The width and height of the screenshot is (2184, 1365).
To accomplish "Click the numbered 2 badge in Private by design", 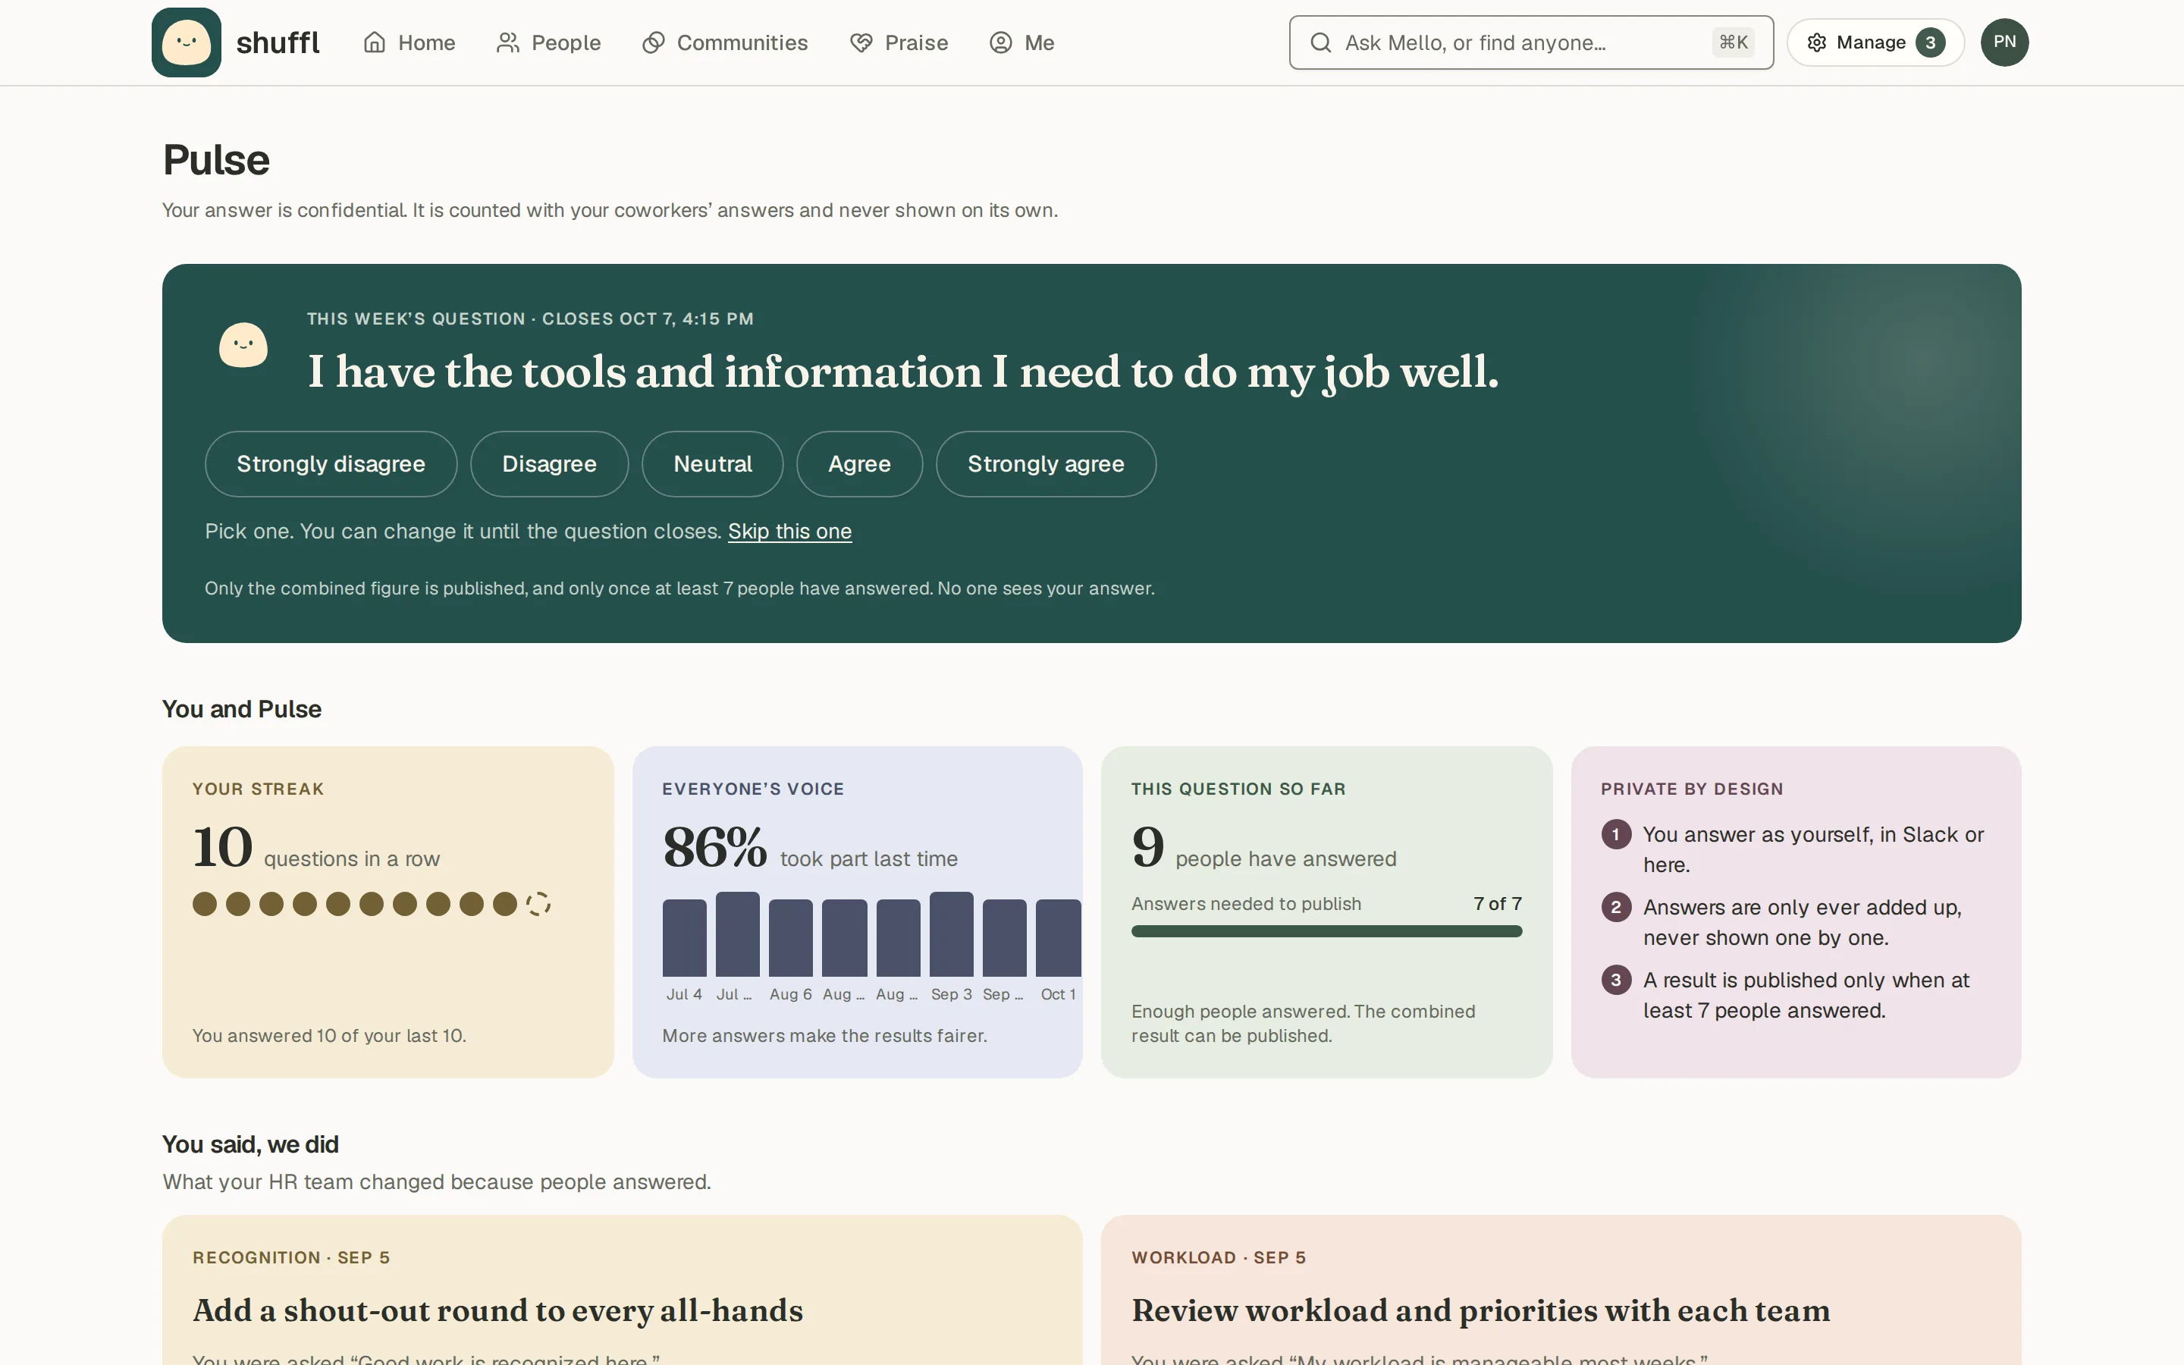I will click(x=1615, y=907).
